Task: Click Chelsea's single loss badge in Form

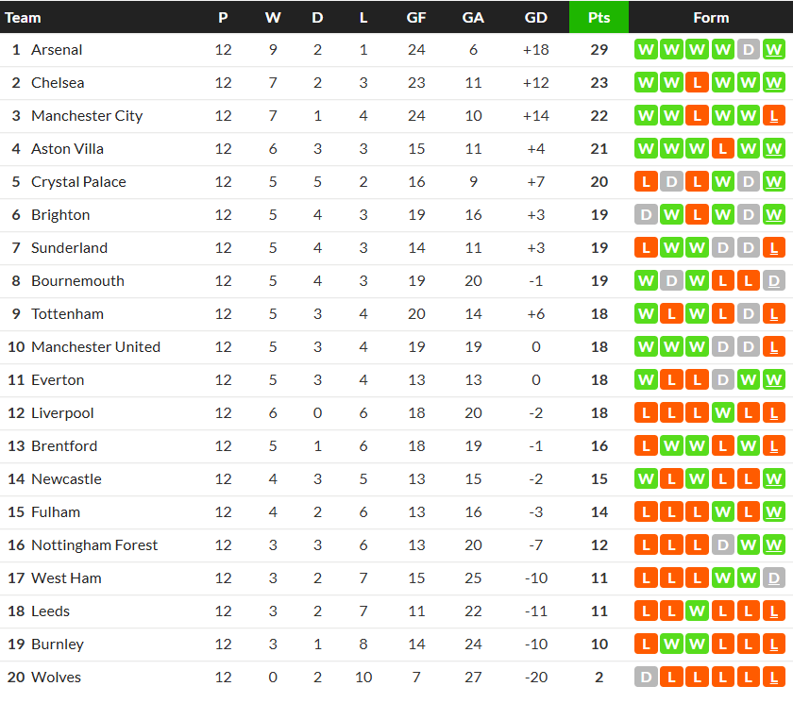Action: click(x=698, y=83)
